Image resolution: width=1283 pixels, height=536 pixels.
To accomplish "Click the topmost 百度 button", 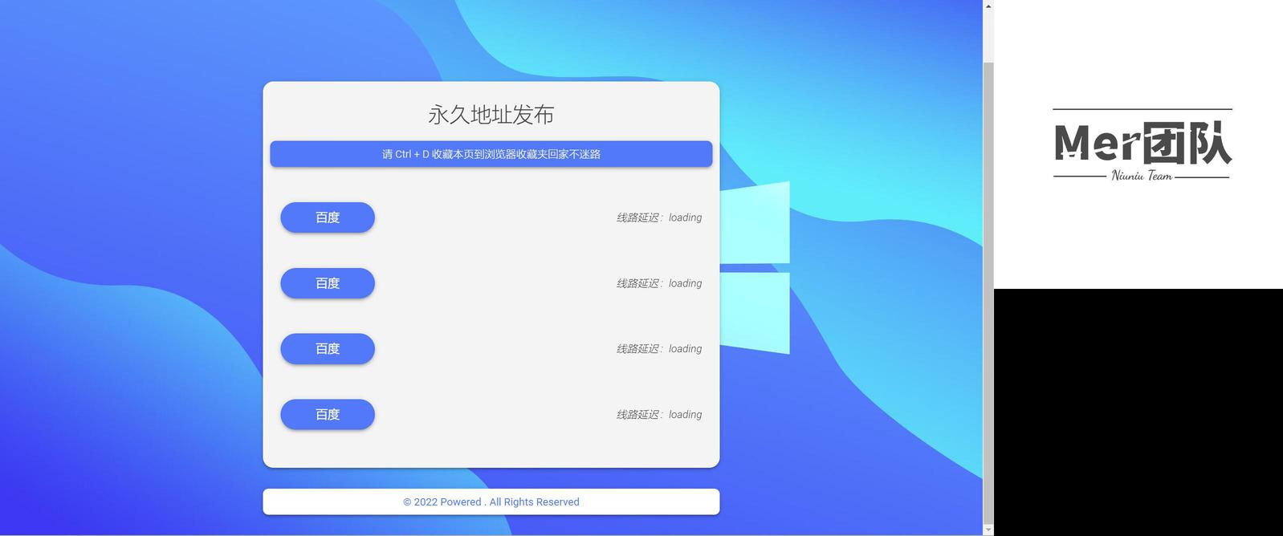I will [328, 217].
